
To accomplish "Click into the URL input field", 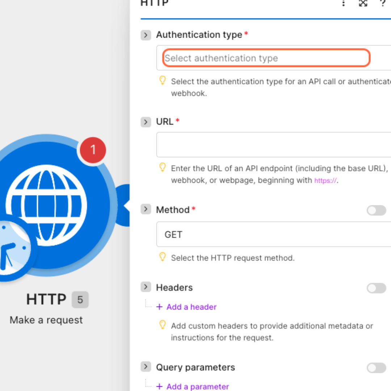I will point(274,144).
